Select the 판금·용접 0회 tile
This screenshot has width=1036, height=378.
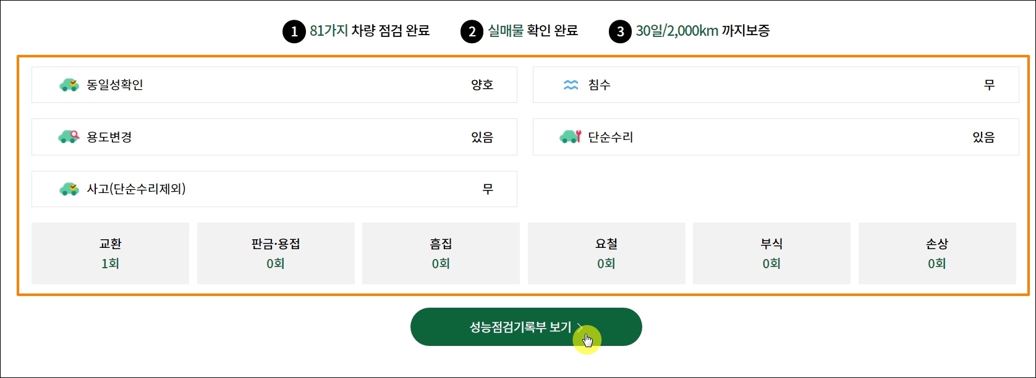click(276, 253)
